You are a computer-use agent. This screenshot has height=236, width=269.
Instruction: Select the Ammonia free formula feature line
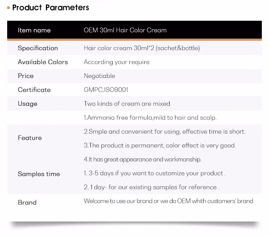click(x=150, y=118)
